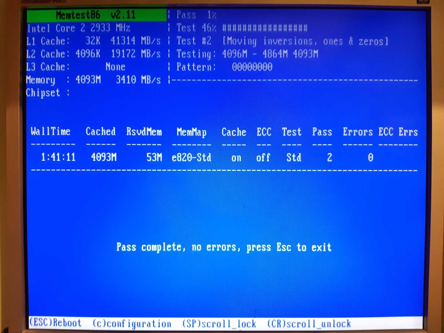Click the L3 Cache value None
The width and height of the screenshot is (444, 333).
[x=115, y=67]
